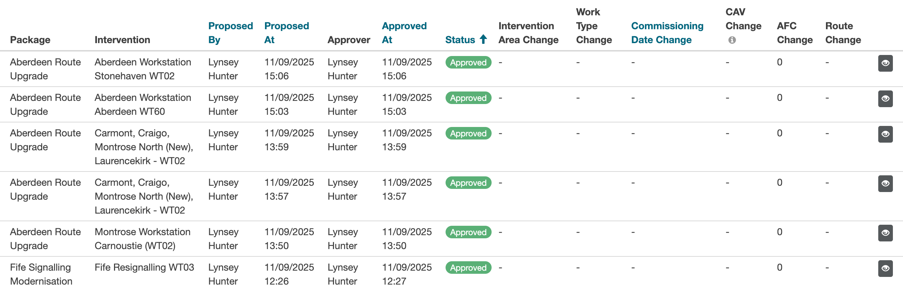
Task: View the Aberdeen Workstation Aberdeen WT60 record
Action: click(886, 99)
